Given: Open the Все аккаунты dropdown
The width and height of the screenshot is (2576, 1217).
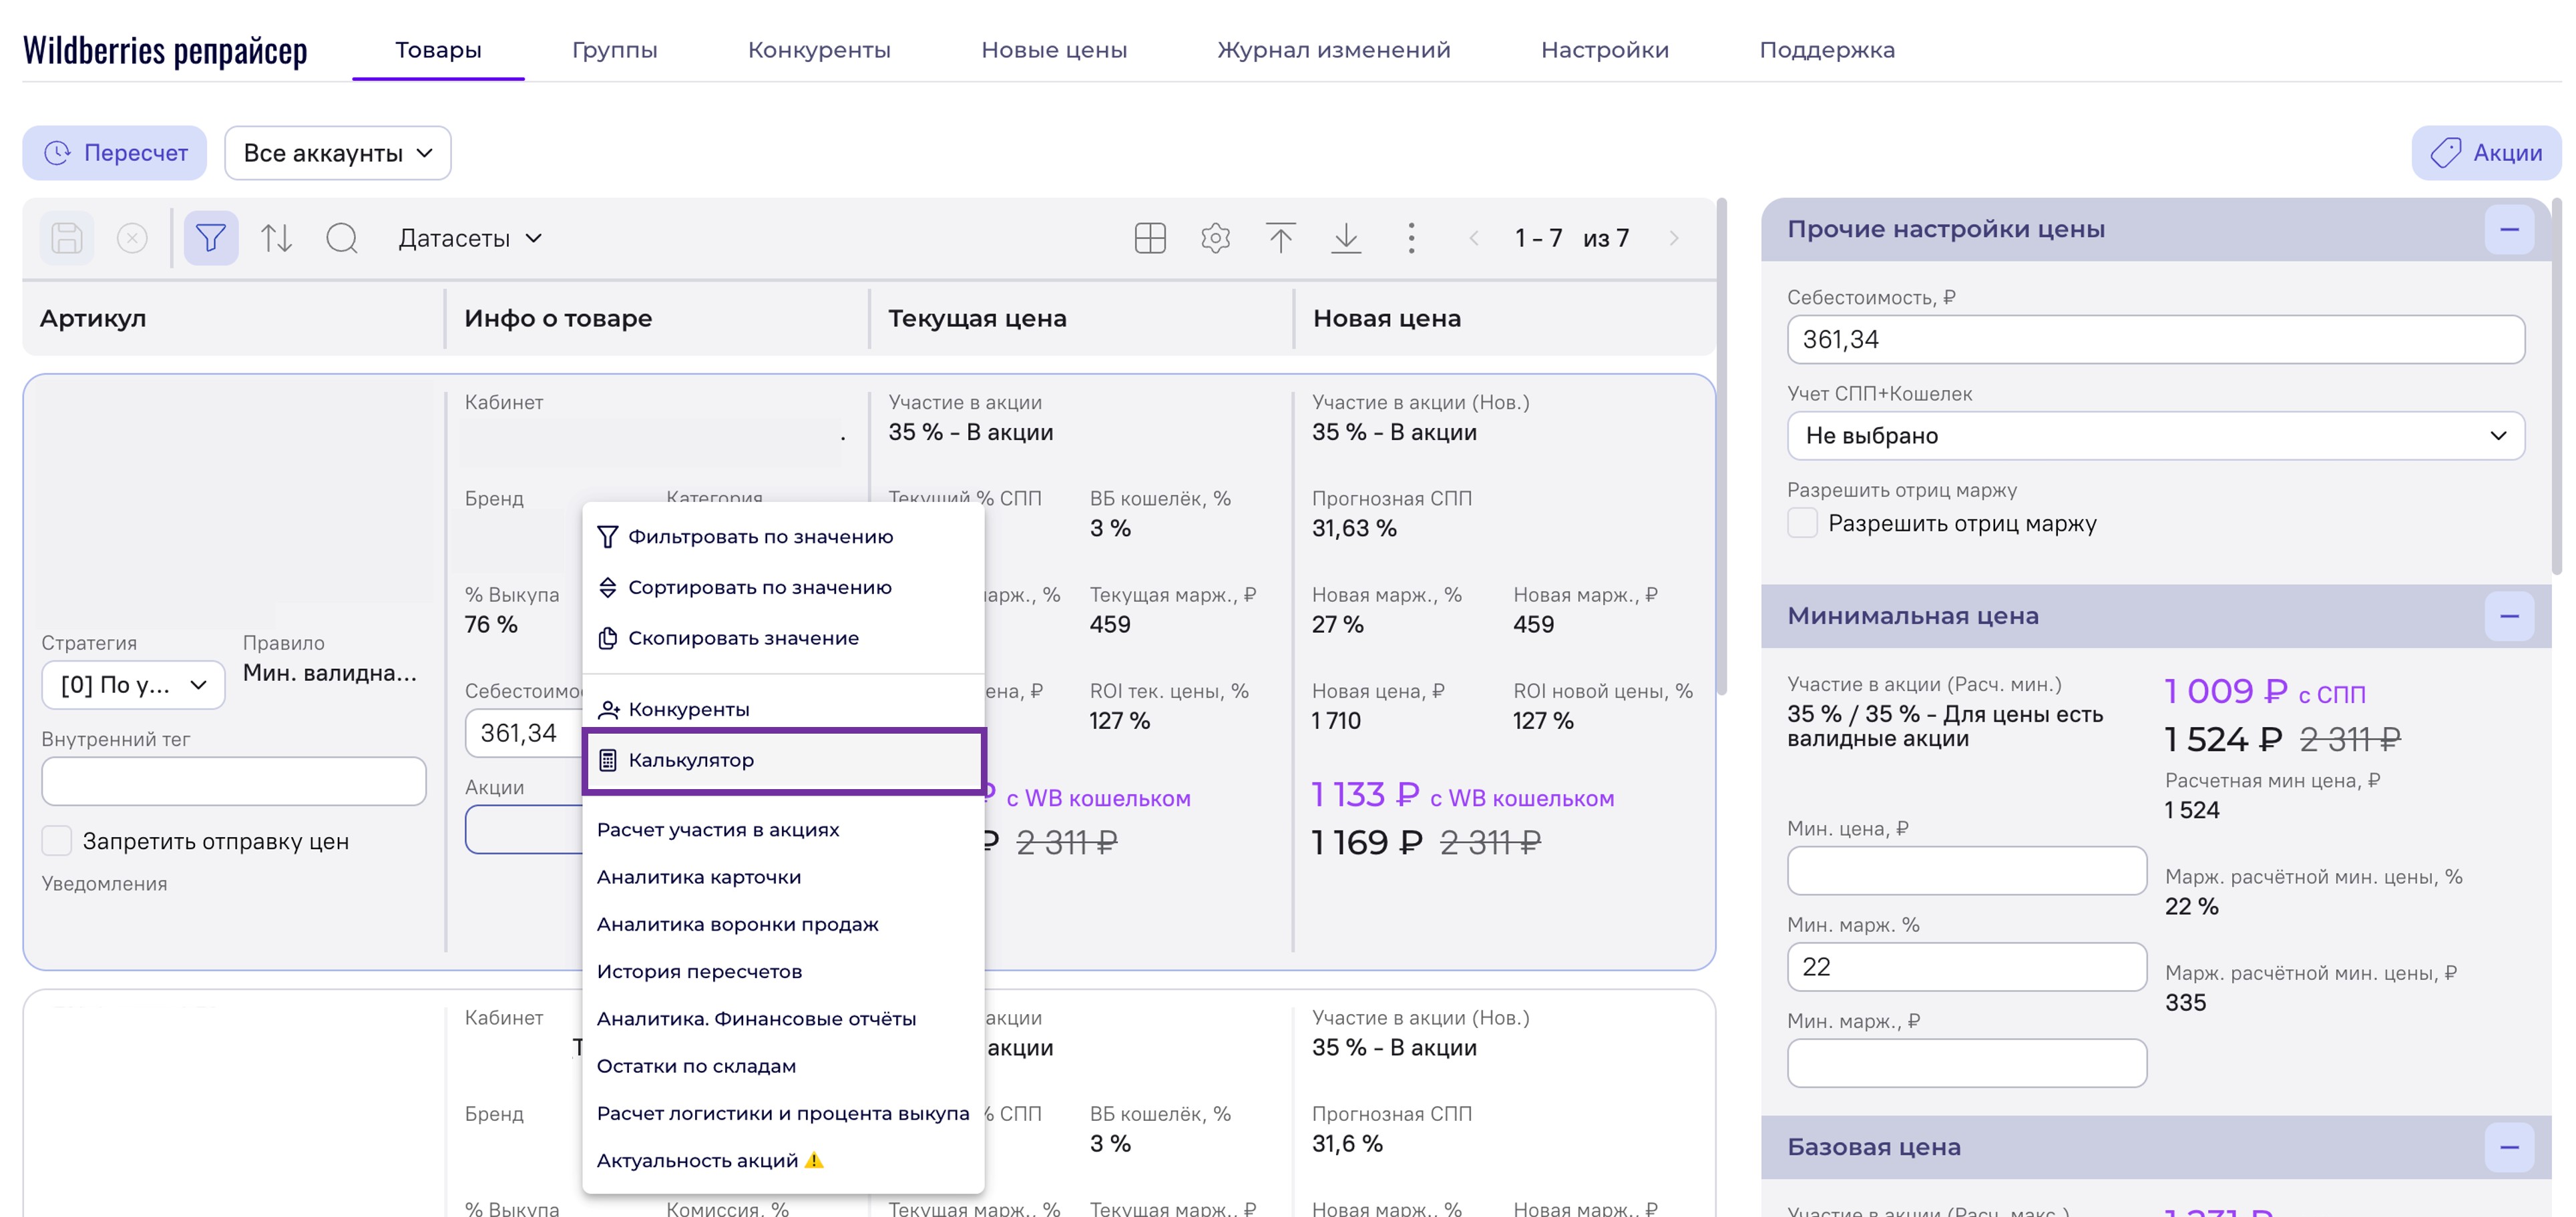Looking at the screenshot, I should tap(337, 153).
